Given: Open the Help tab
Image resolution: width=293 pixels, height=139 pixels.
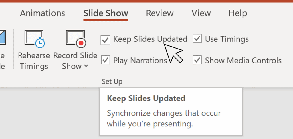Looking at the screenshot, I should point(238,13).
